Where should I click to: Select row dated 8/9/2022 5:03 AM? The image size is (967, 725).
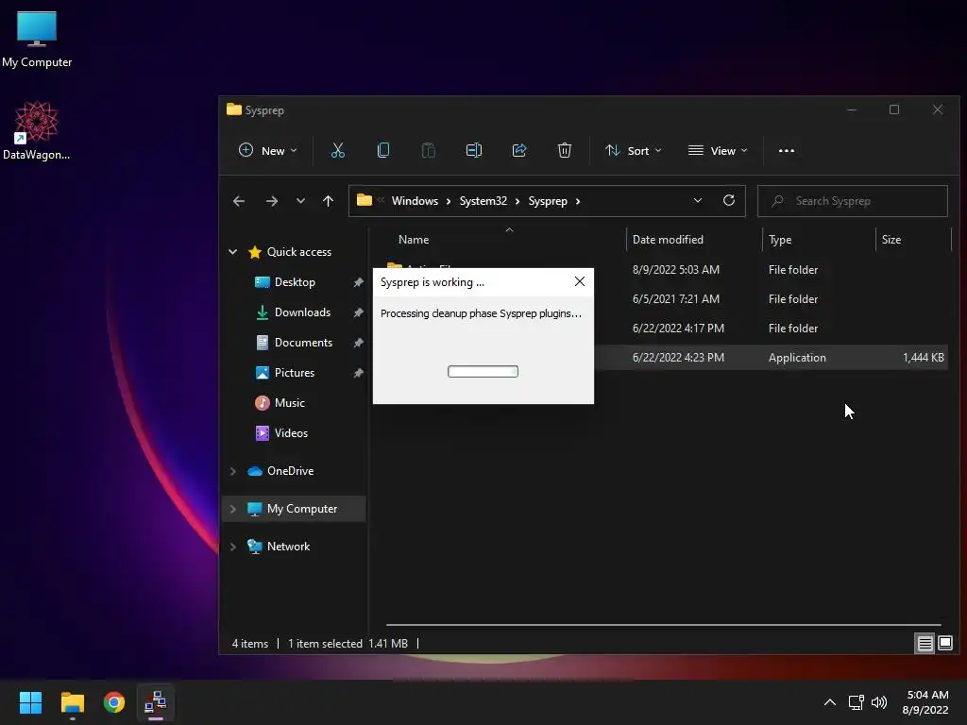tap(664, 269)
